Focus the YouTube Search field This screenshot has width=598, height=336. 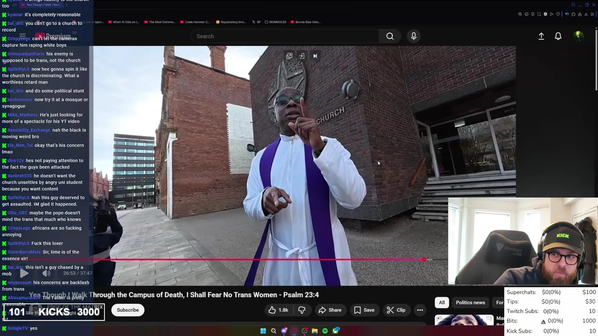(285, 36)
